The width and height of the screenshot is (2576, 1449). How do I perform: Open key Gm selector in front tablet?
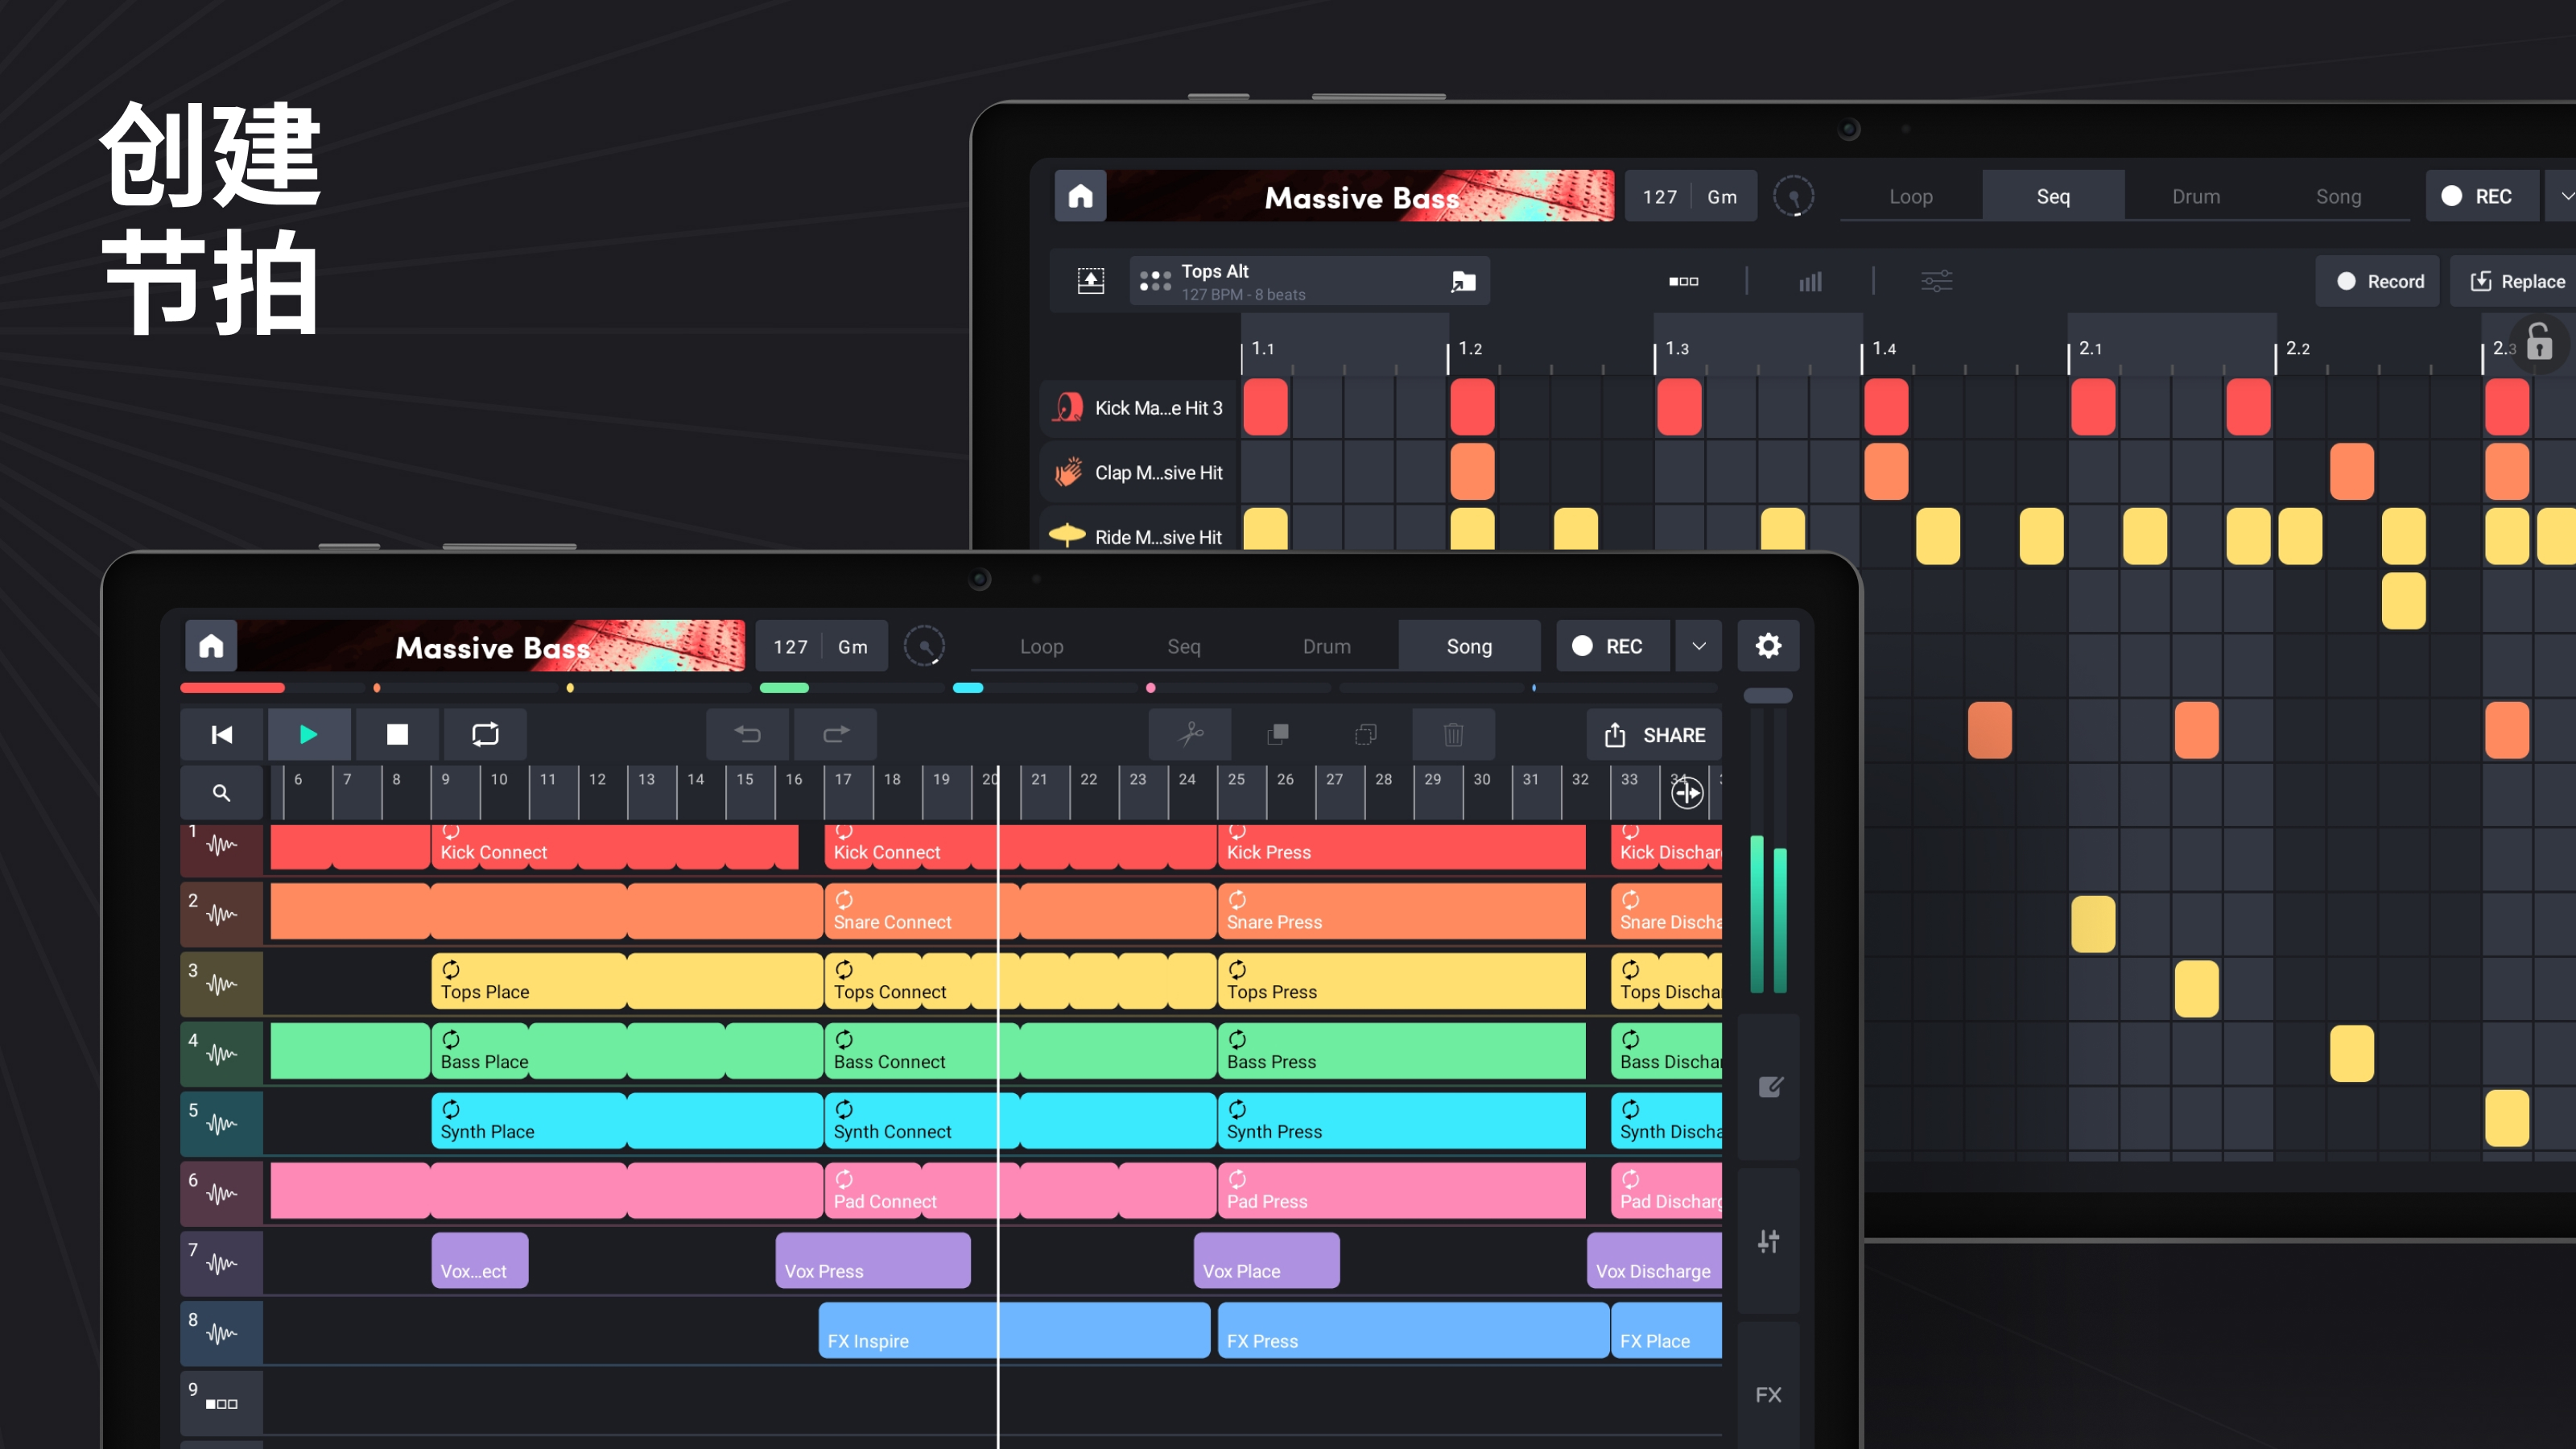pos(853,646)
